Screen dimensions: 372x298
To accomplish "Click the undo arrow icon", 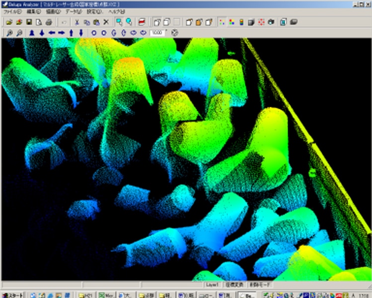I will coord(64,22).
